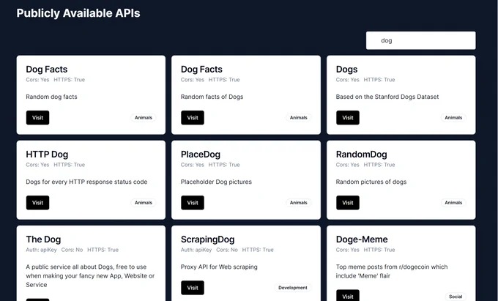Focus the search field containing "dog"
This screenshot has width=498, height=301.
pyautogui.click(x=420, y=40)
